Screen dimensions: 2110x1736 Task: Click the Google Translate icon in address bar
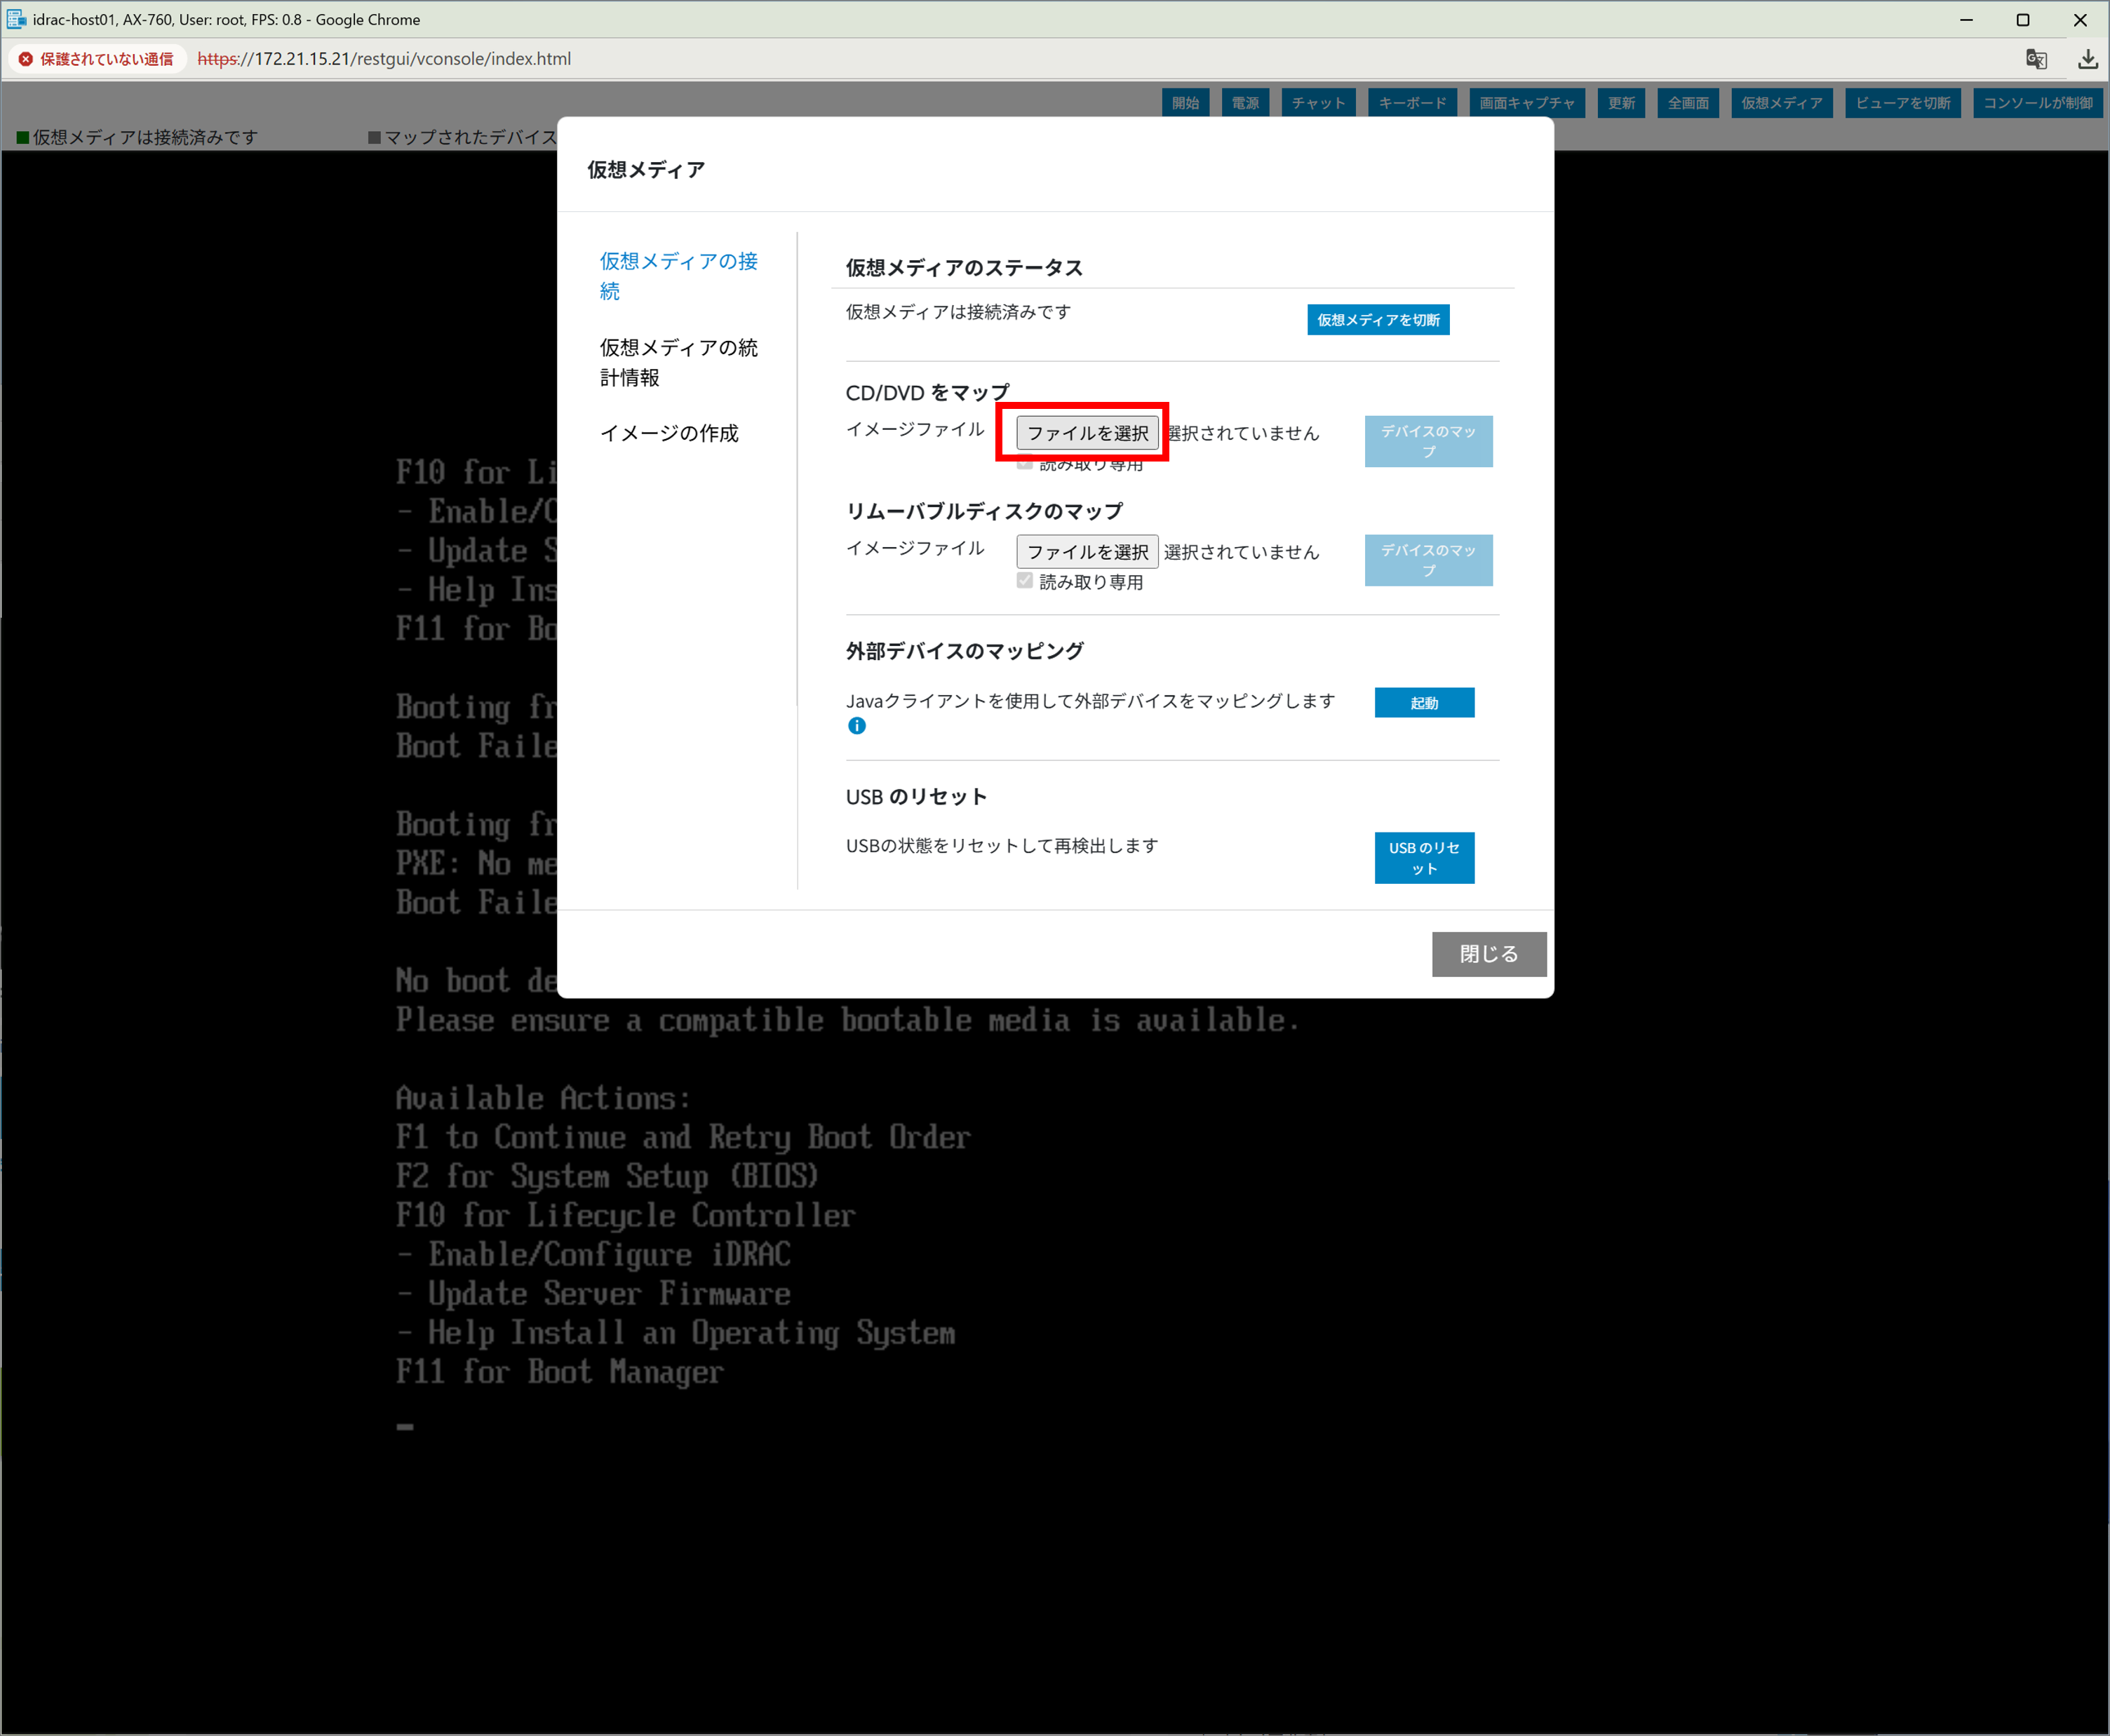tap(2036, 59)
